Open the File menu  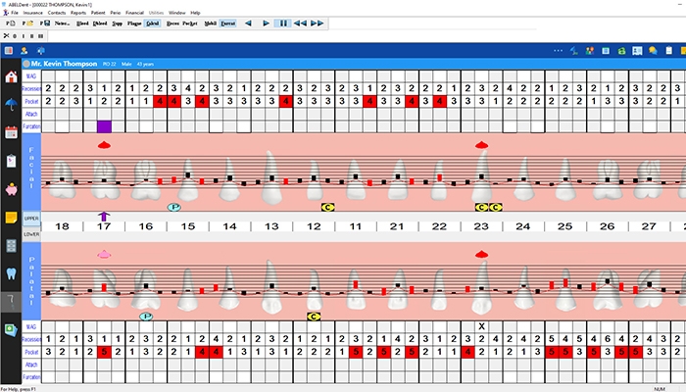pyautogui.click(x=15, y=13)
